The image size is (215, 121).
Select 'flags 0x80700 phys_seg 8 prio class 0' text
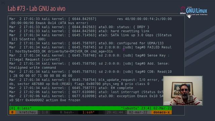pyautogui.click(x=112, y=84)
